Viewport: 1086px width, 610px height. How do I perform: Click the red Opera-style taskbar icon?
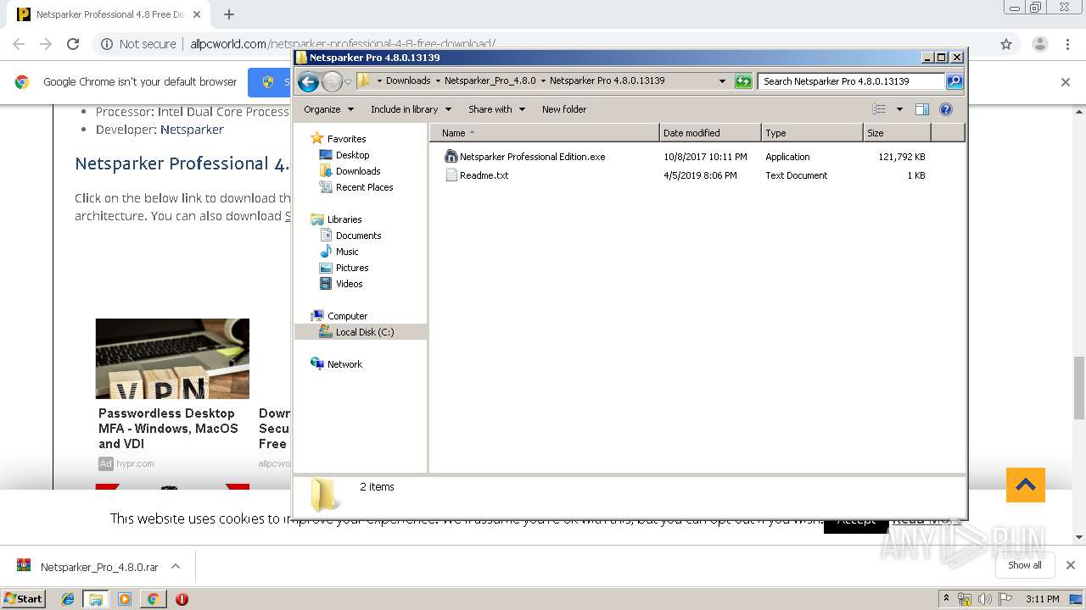coord(182,599)
